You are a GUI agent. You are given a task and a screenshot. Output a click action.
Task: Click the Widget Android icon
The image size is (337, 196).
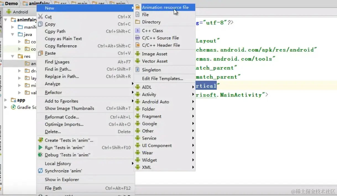coord(138,160)
